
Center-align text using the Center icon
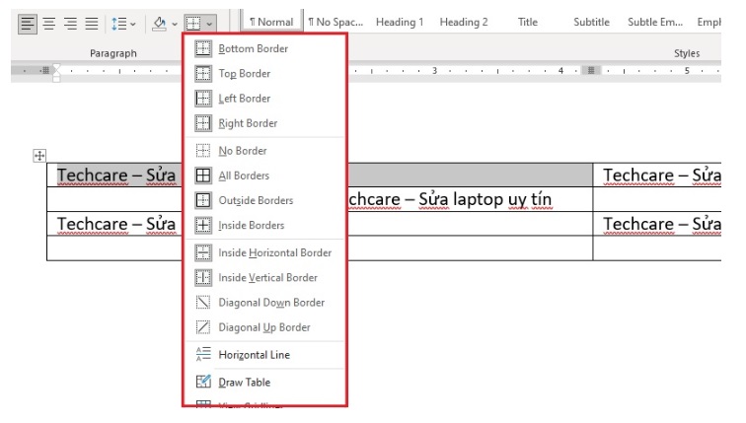point(50,22)
